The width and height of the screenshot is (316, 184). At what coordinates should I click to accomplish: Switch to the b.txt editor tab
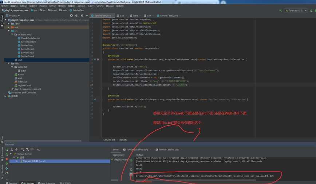pyautogui.click(x=135, y=16)
